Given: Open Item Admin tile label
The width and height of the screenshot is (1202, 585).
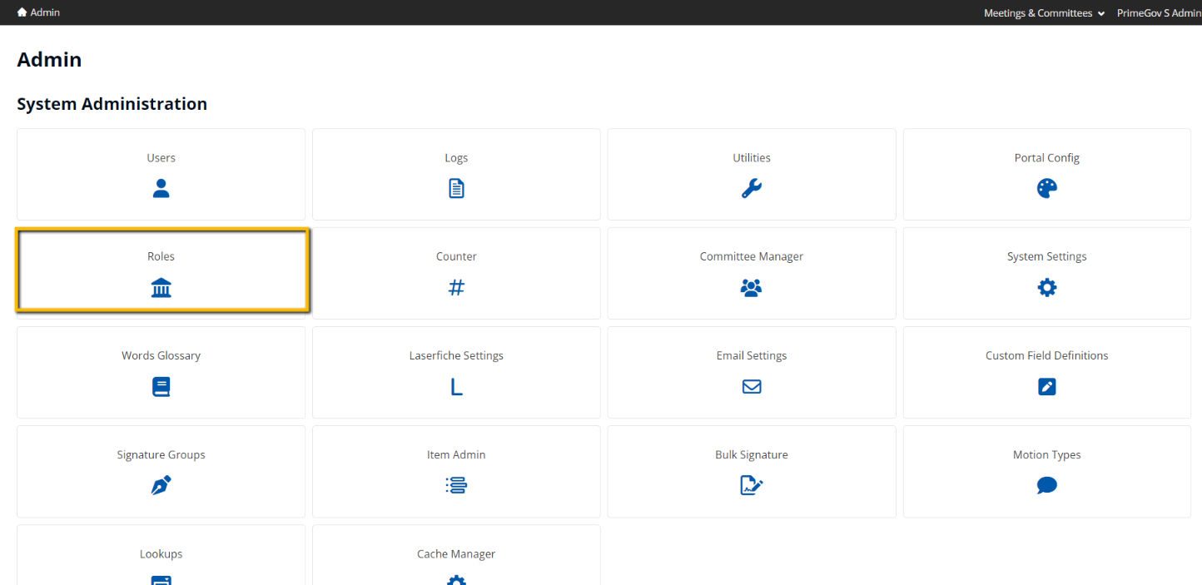Looking at the screenshot, I should 456,454.
